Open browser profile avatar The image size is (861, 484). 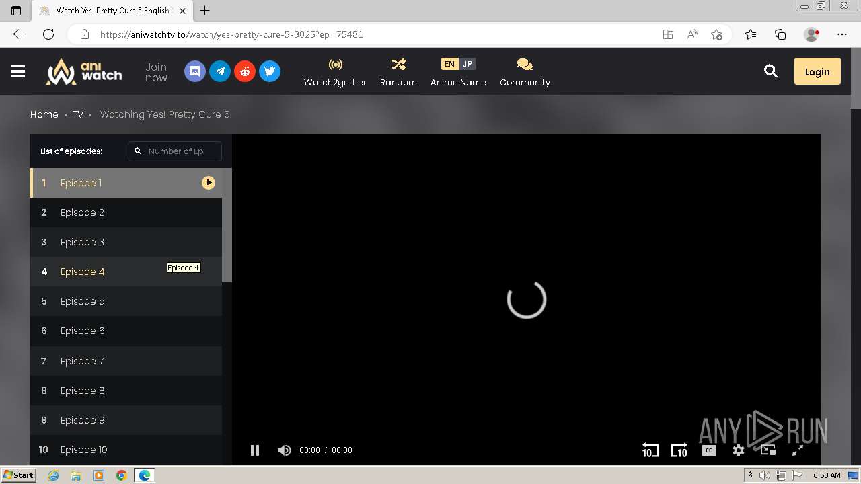811,34
